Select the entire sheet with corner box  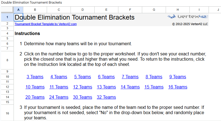(x=7, y=10)
